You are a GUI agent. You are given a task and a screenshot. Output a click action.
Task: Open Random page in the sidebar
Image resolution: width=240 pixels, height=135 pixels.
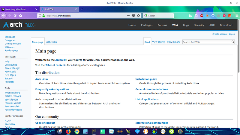pyautogui.click(x=11, y=50)
